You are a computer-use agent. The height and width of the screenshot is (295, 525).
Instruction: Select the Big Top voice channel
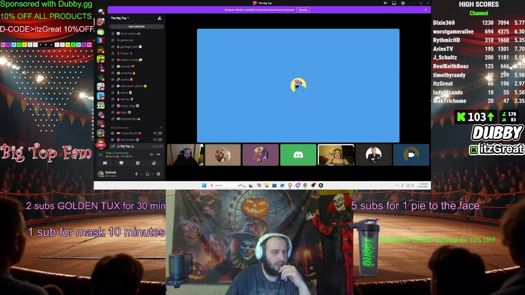coord(137,146)
